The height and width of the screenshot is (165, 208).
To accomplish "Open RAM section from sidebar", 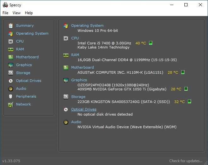I will [20, 49].
